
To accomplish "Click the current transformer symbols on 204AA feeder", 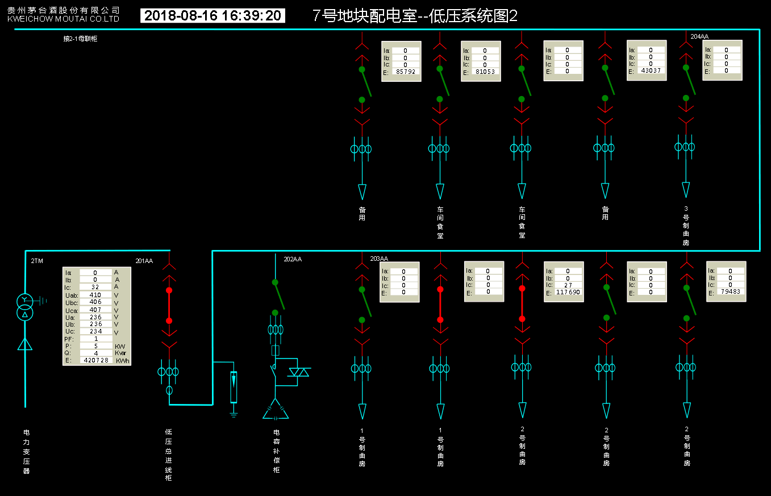I will (x=685, y=147).
